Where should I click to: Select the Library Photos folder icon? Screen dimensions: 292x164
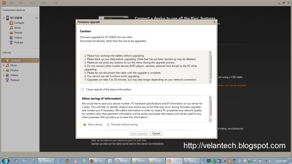pos(7,70)
